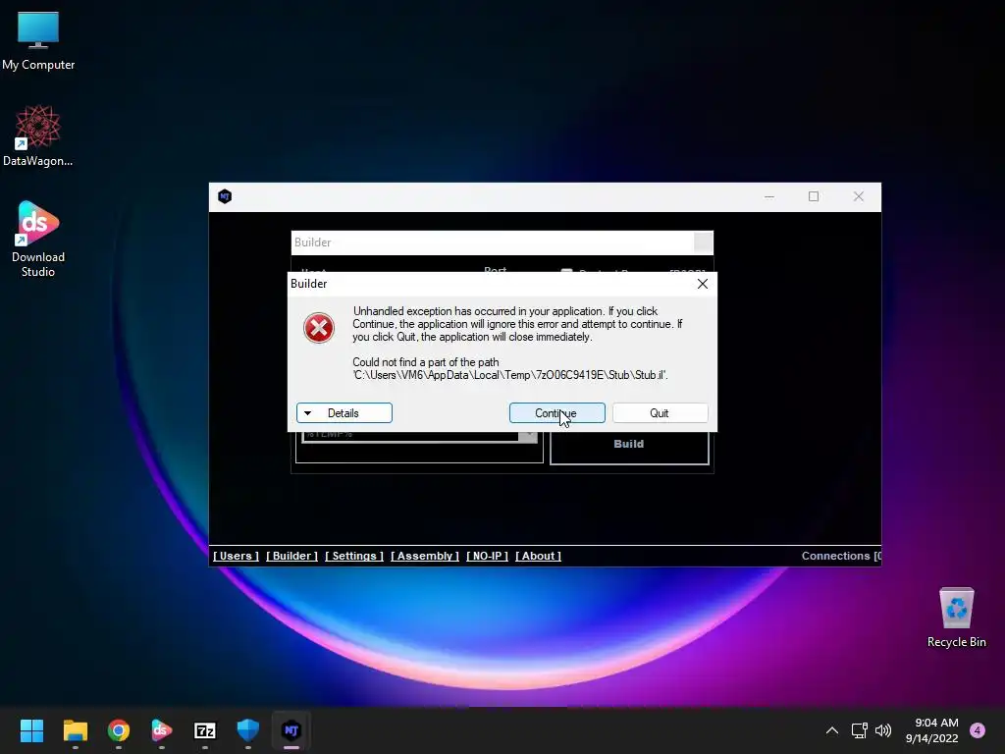The width and height of the screenshot is (1005, 754).
Task: Open the Recycle Bin
Action: [956, 619]
